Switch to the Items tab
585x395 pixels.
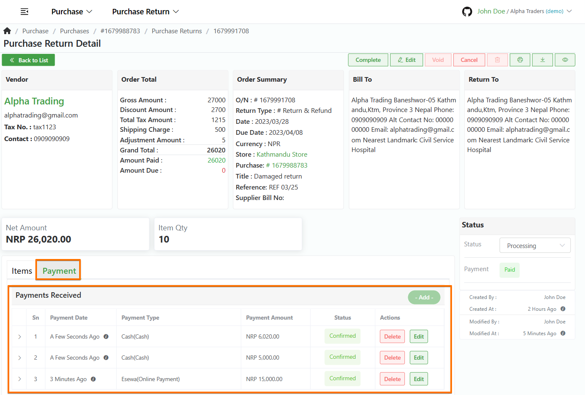pos(22,271)
